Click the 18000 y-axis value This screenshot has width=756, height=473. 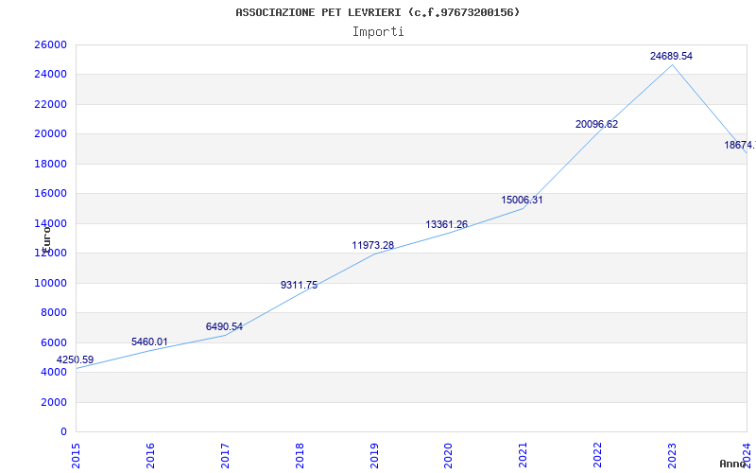pyautogui.click(x=50, y=164)
